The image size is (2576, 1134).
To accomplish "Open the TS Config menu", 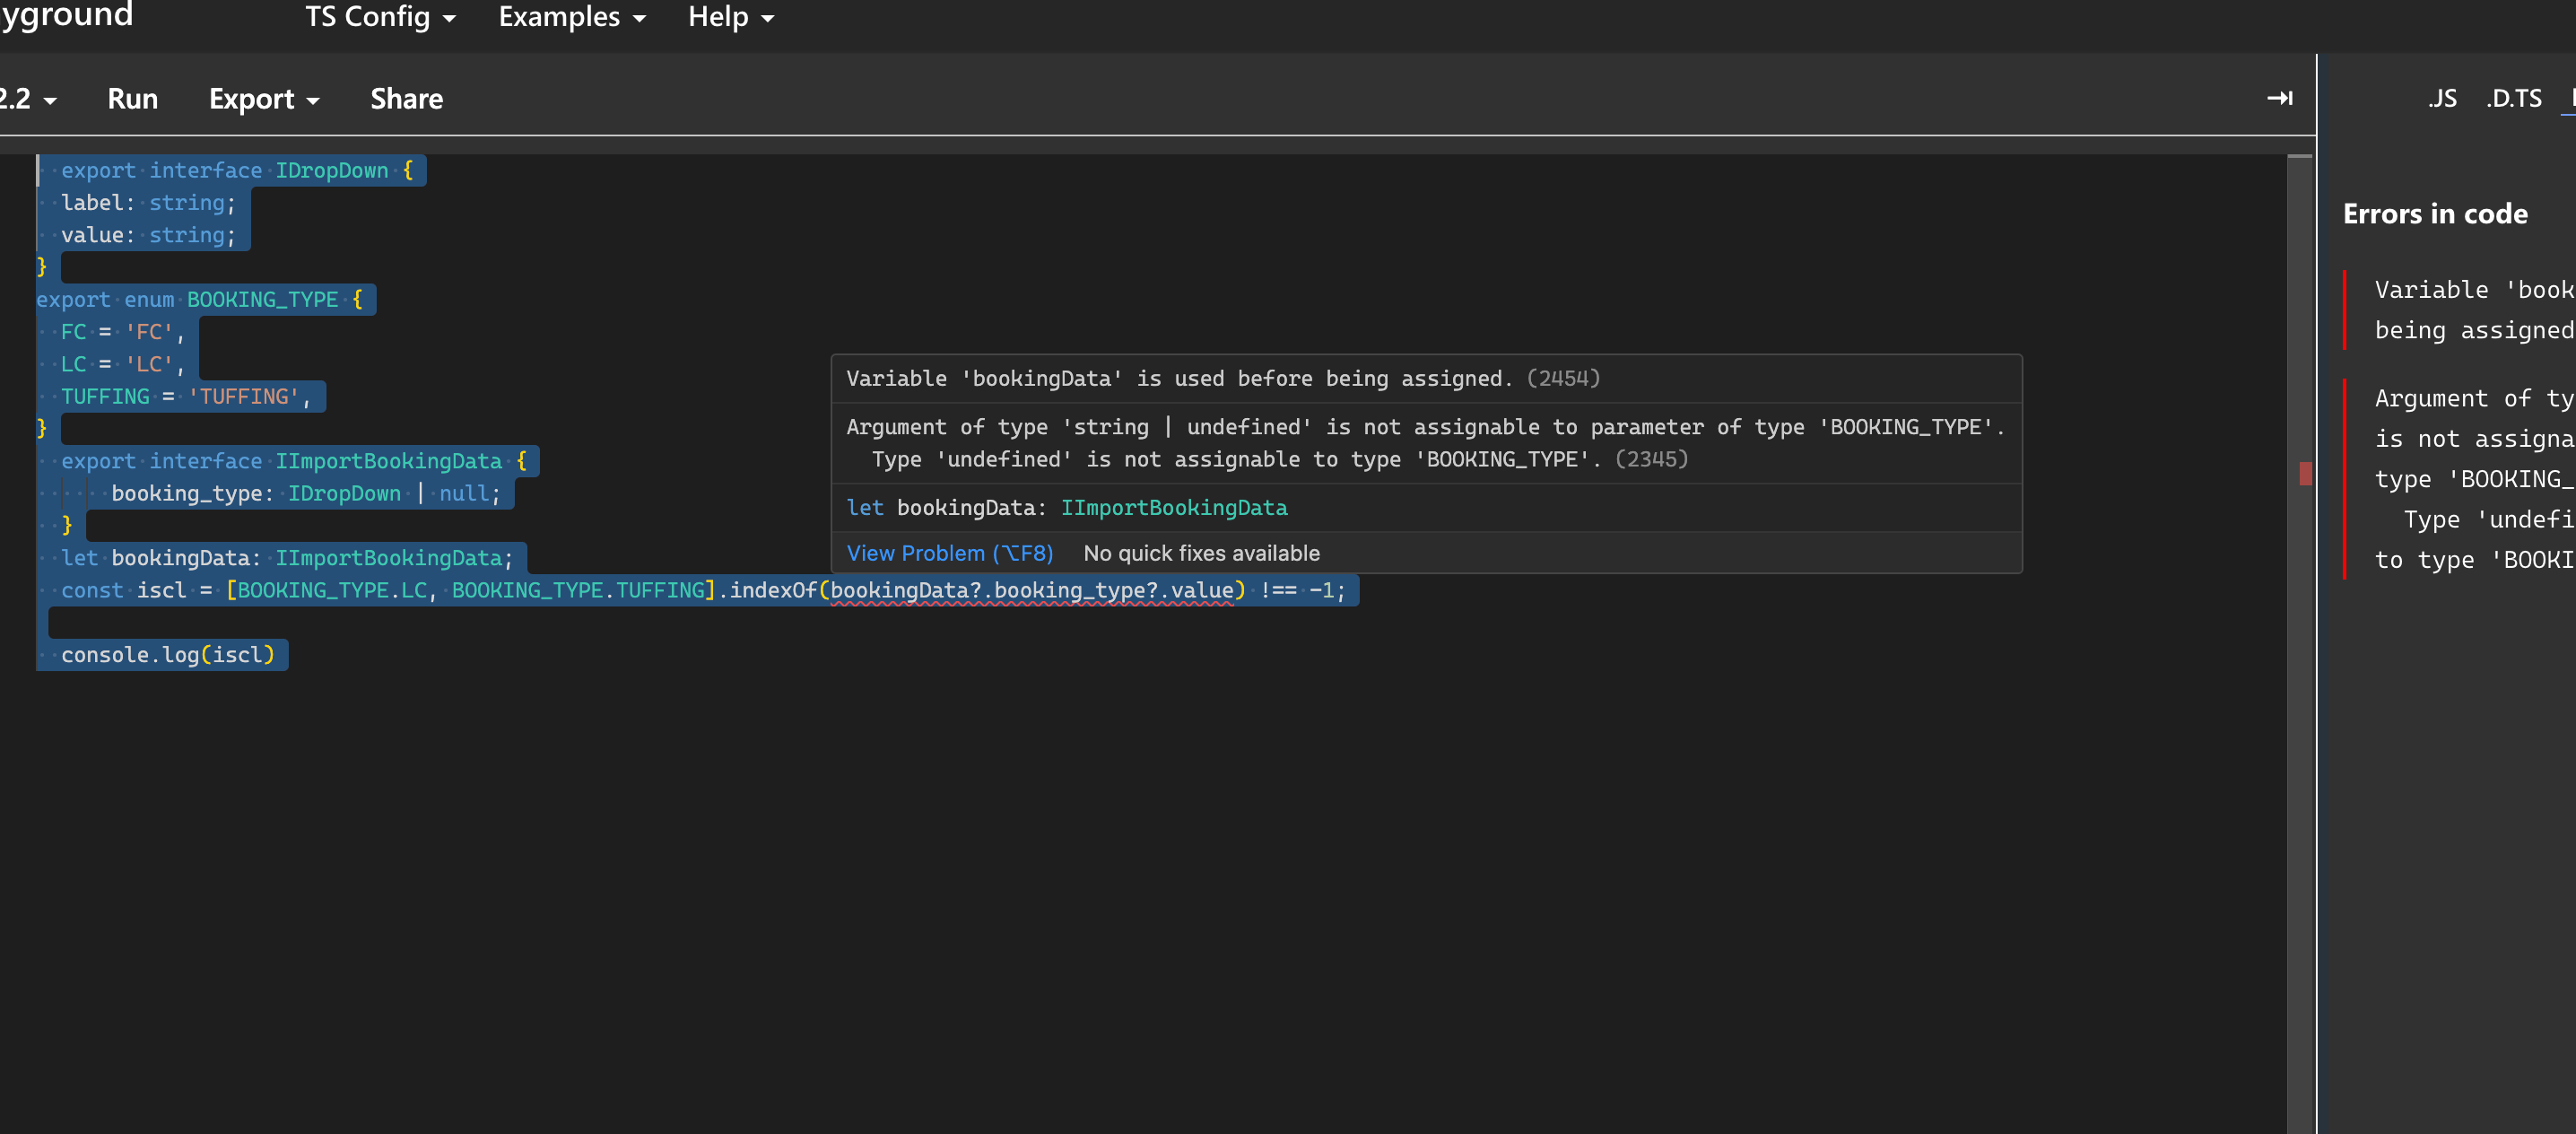I will click(380, 17).
